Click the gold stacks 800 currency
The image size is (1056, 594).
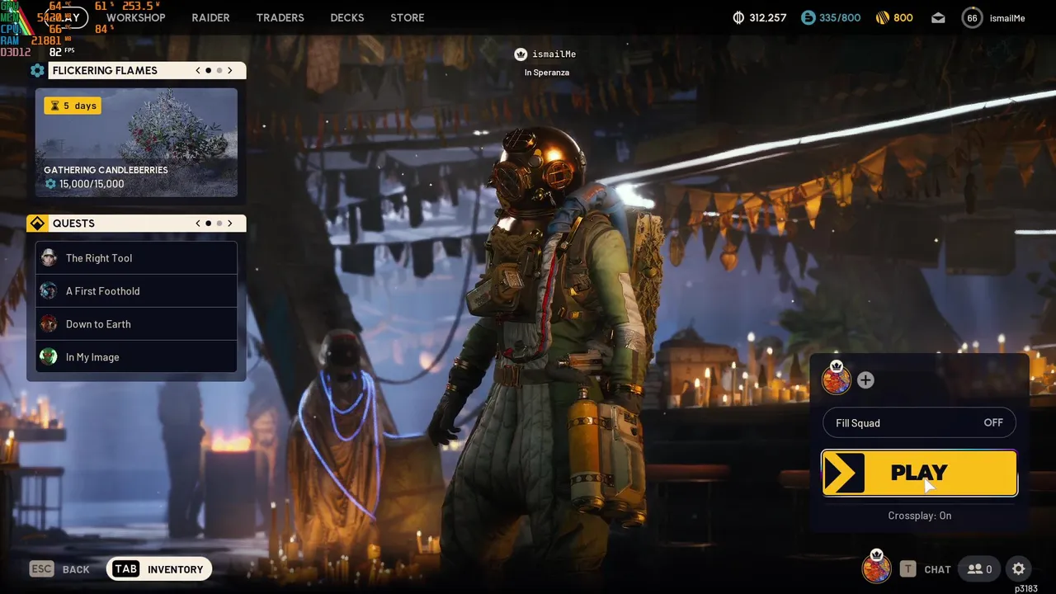[894, 17]
